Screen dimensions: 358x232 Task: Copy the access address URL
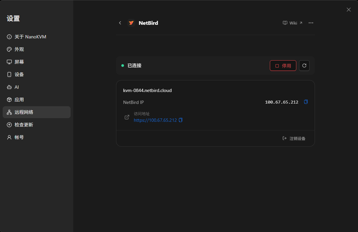pyautogui.click(x=181, y=120)
